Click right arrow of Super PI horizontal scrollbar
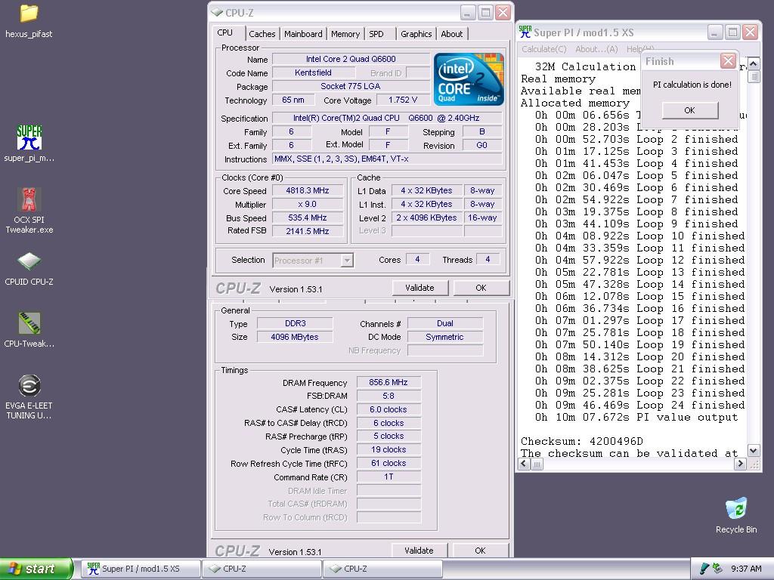The image size is (774, 580). 739,464
